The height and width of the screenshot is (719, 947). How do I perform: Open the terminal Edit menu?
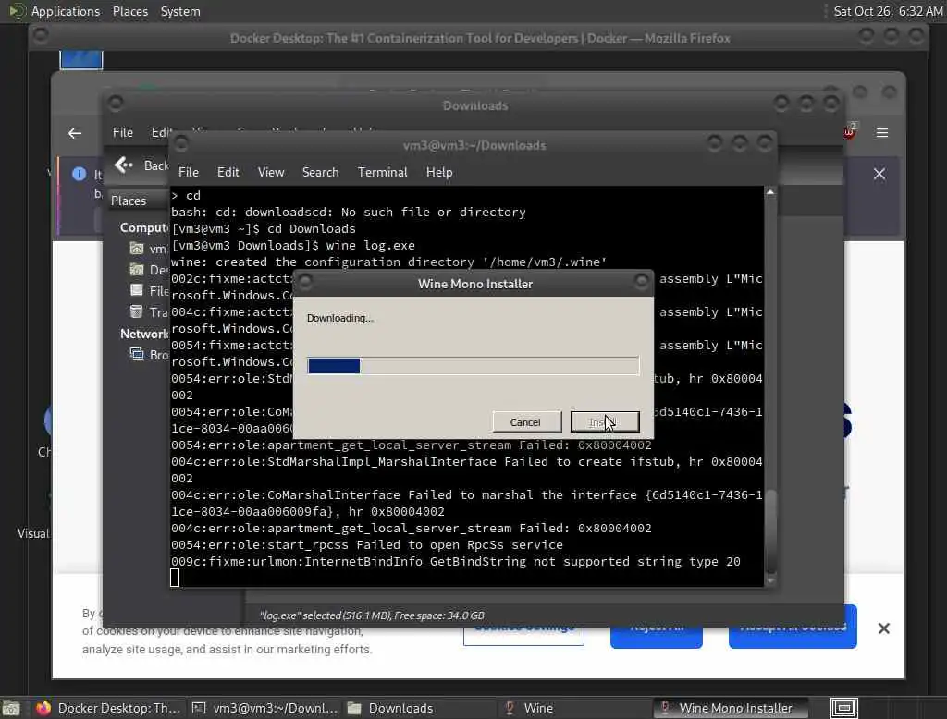click(228, 172)
